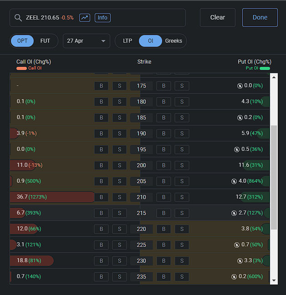Click the 200 strike price cell

click(x=141, y=165)
